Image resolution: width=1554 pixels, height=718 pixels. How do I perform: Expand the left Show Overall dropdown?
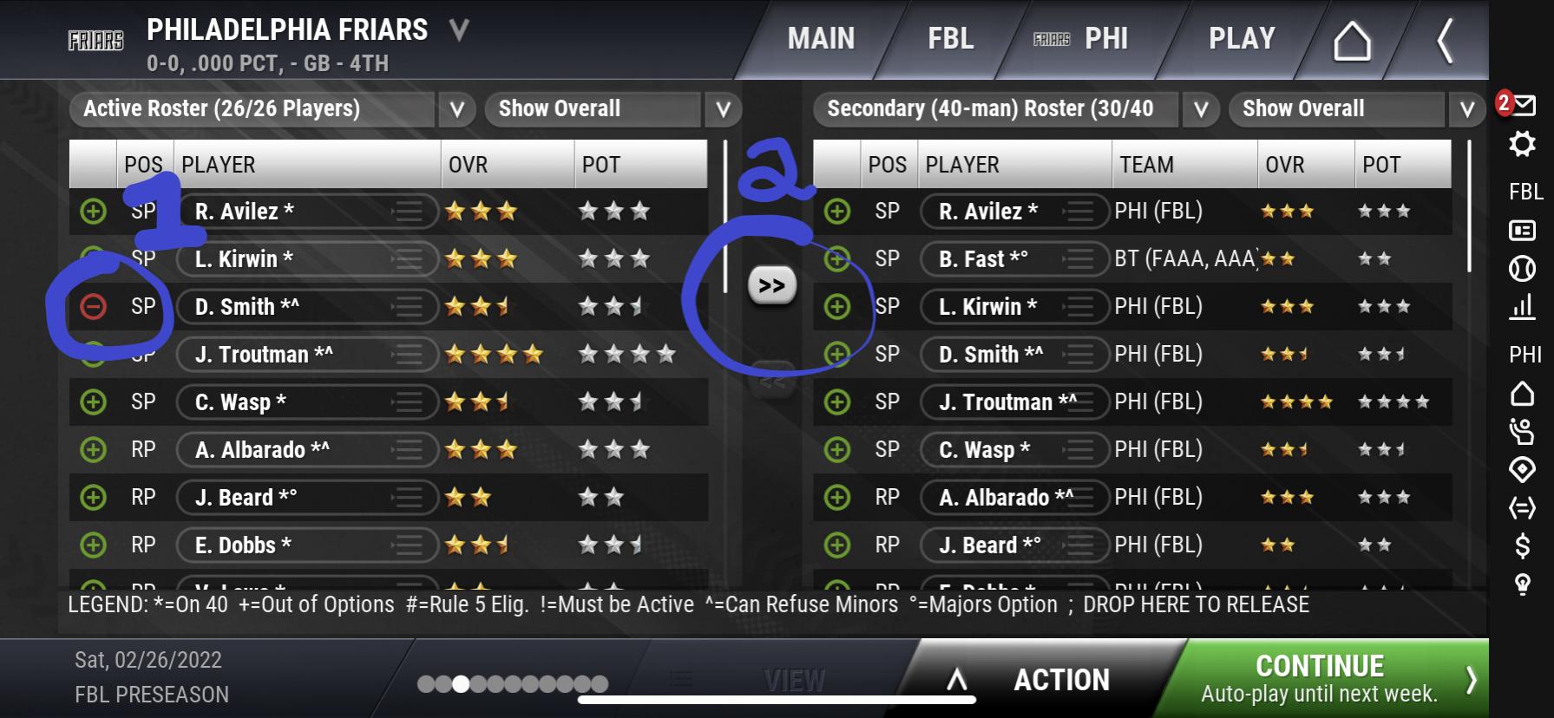point(723,109)
